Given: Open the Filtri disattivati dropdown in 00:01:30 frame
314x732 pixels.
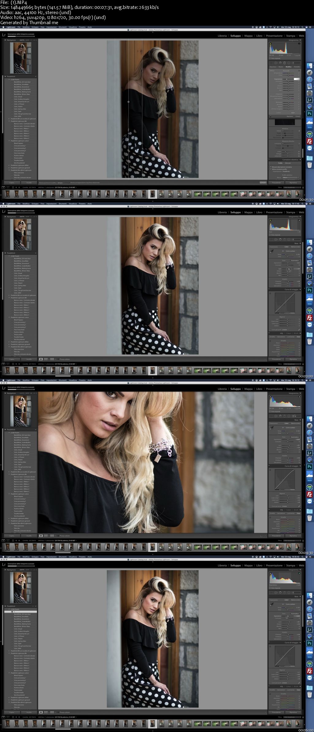Looking at the screenshot, I should 292,187.
